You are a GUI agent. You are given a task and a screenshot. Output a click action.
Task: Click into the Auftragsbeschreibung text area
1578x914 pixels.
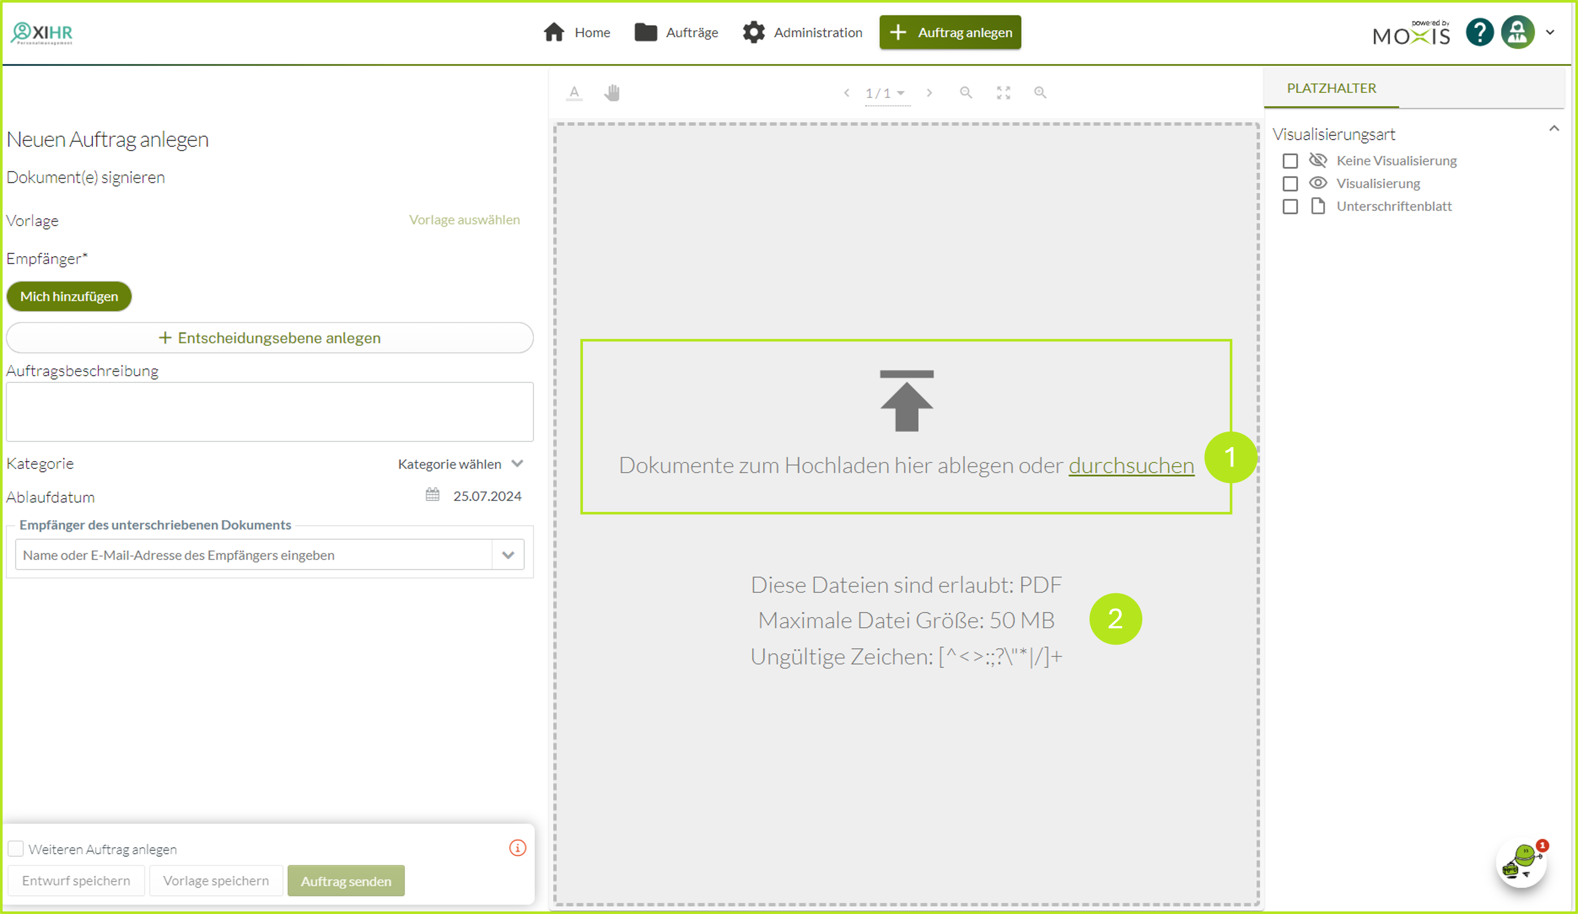click(269, 411)
